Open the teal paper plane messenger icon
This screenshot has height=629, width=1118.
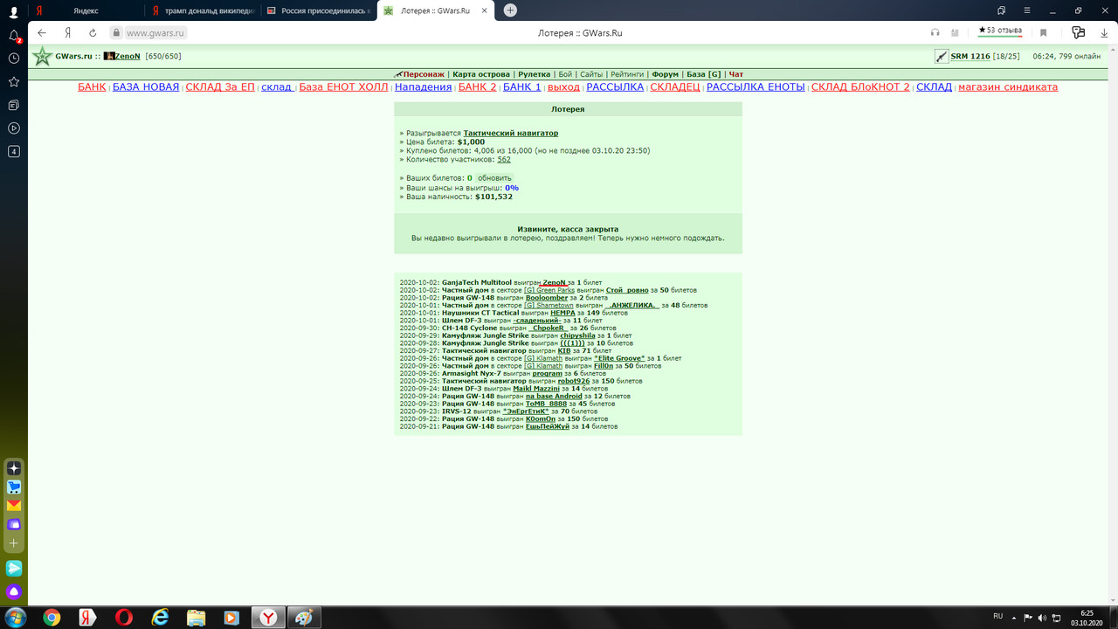(x=14, y=568)
